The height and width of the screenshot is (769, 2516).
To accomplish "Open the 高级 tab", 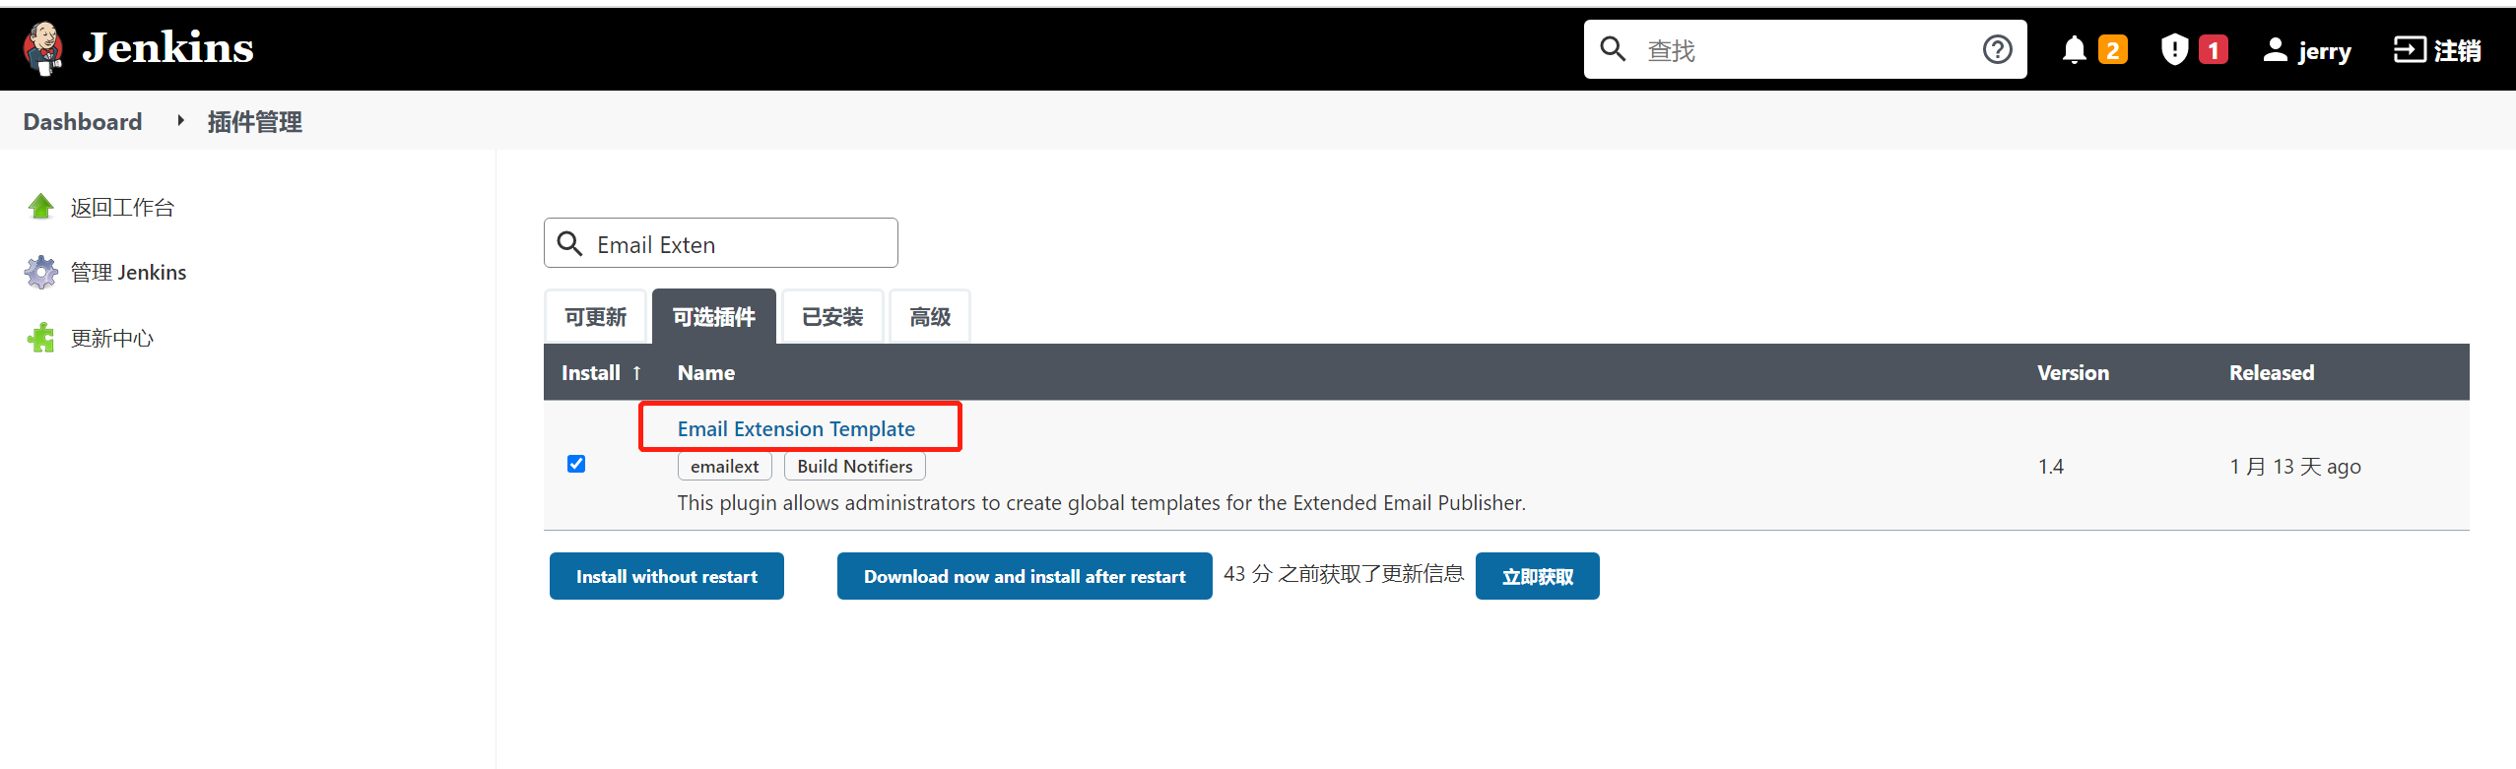I will pyautogui.click(x=930, y=317).
